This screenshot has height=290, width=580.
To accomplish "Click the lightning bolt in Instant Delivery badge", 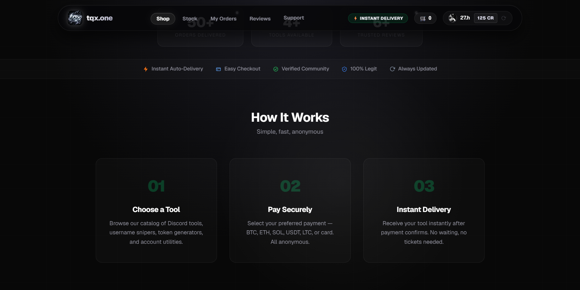I will 355,18.
